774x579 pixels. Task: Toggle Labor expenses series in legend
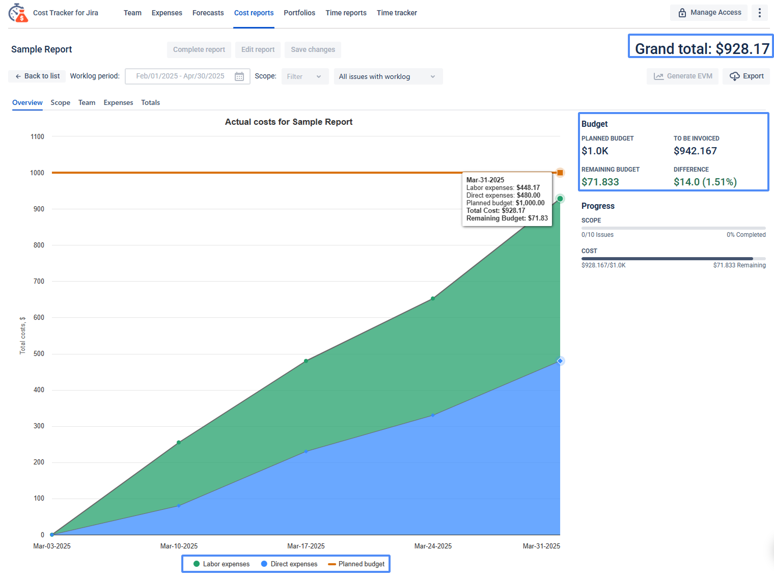(x=222, y=564)
